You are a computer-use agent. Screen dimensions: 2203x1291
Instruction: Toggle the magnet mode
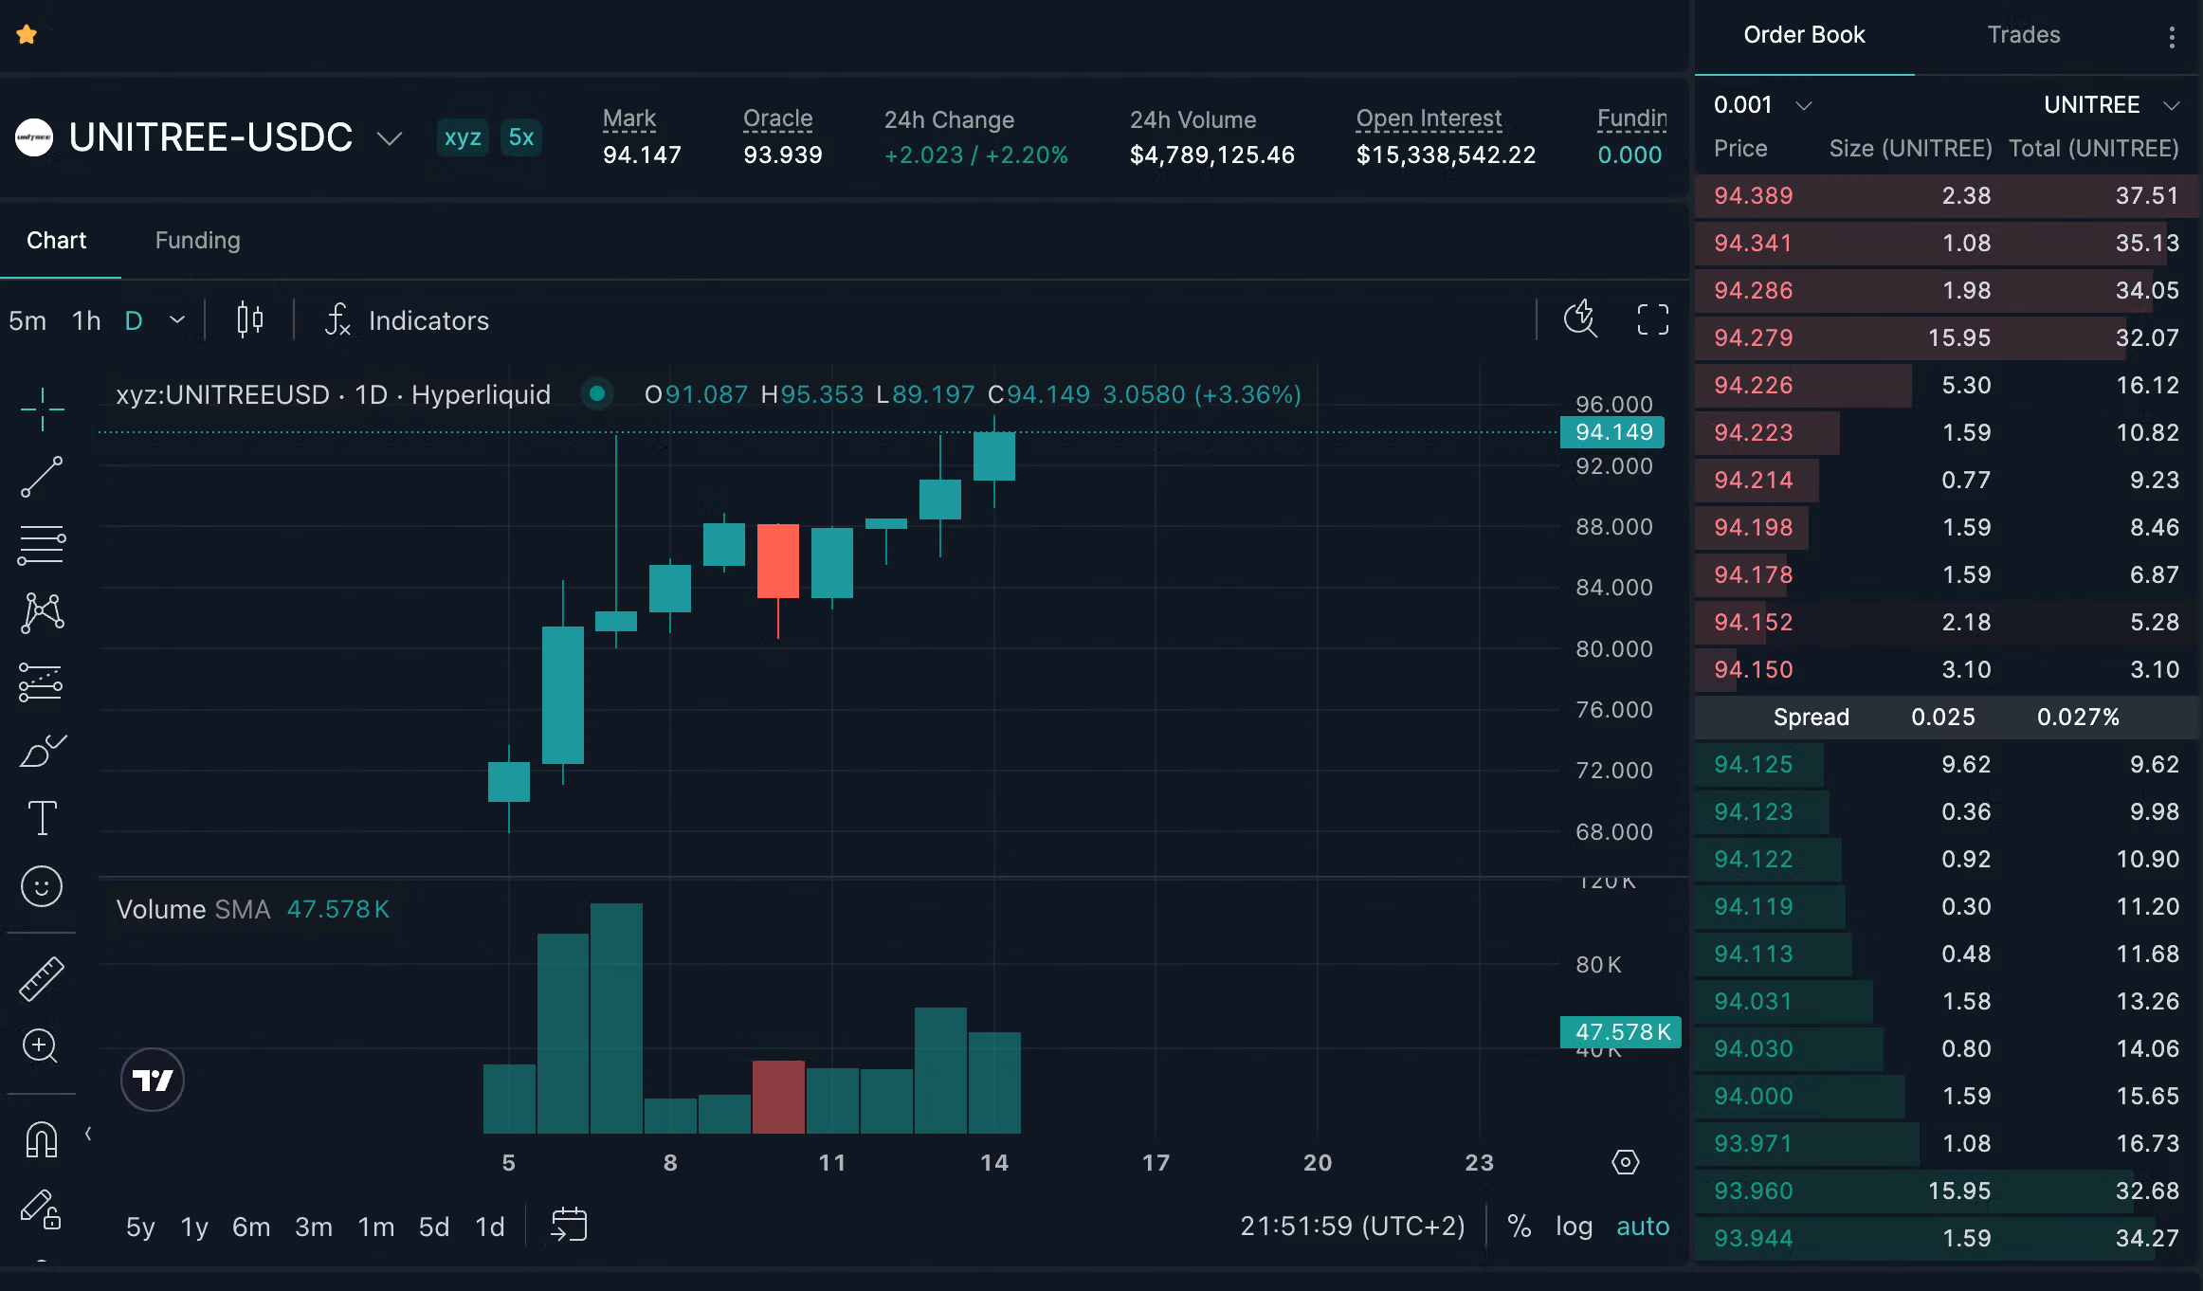point(42,1138)
